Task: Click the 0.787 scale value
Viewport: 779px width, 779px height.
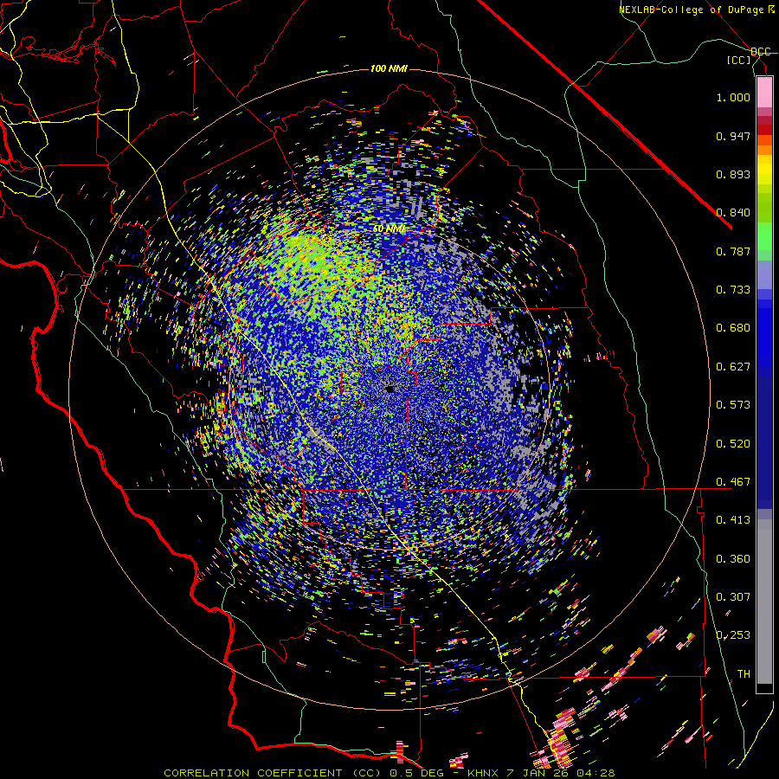Action: coord(733,251)
